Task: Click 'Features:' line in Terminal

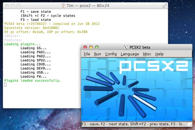Action: point(13,40)
